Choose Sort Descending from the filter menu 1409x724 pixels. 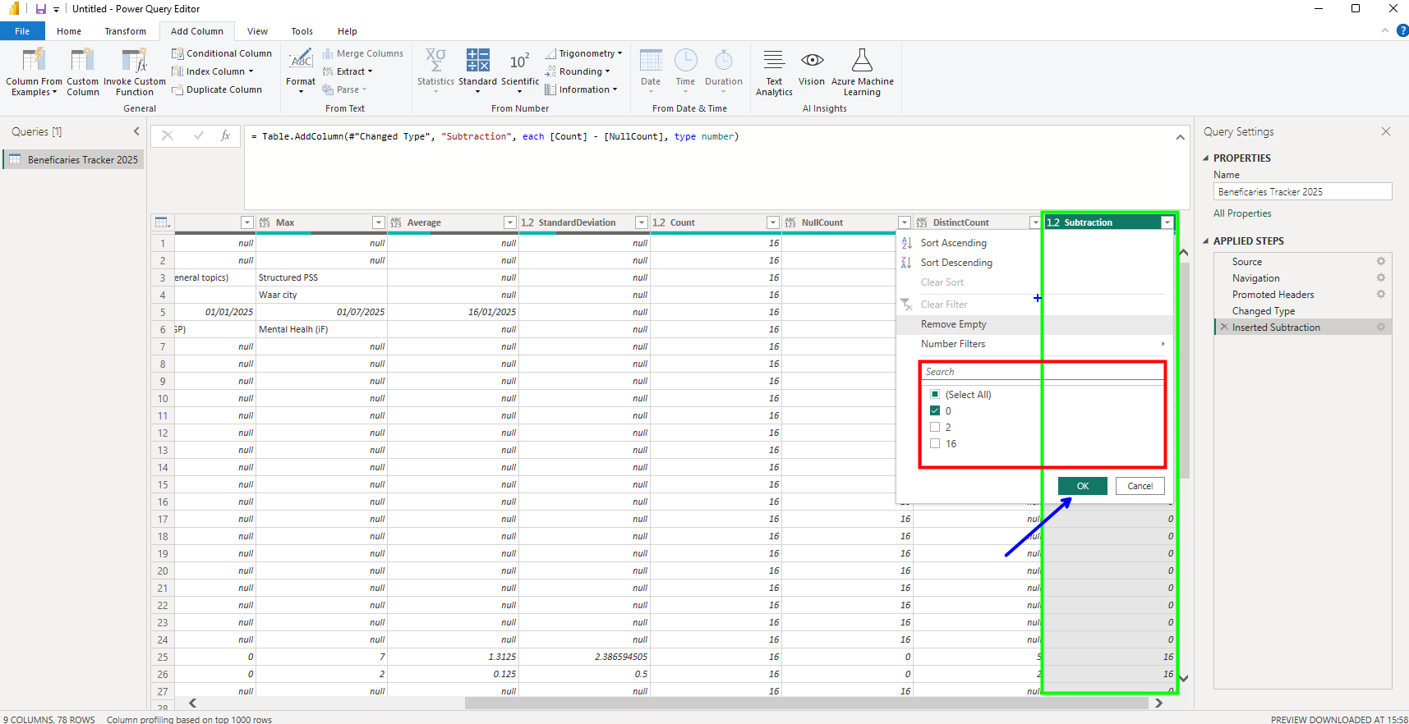tap(956, 263)
